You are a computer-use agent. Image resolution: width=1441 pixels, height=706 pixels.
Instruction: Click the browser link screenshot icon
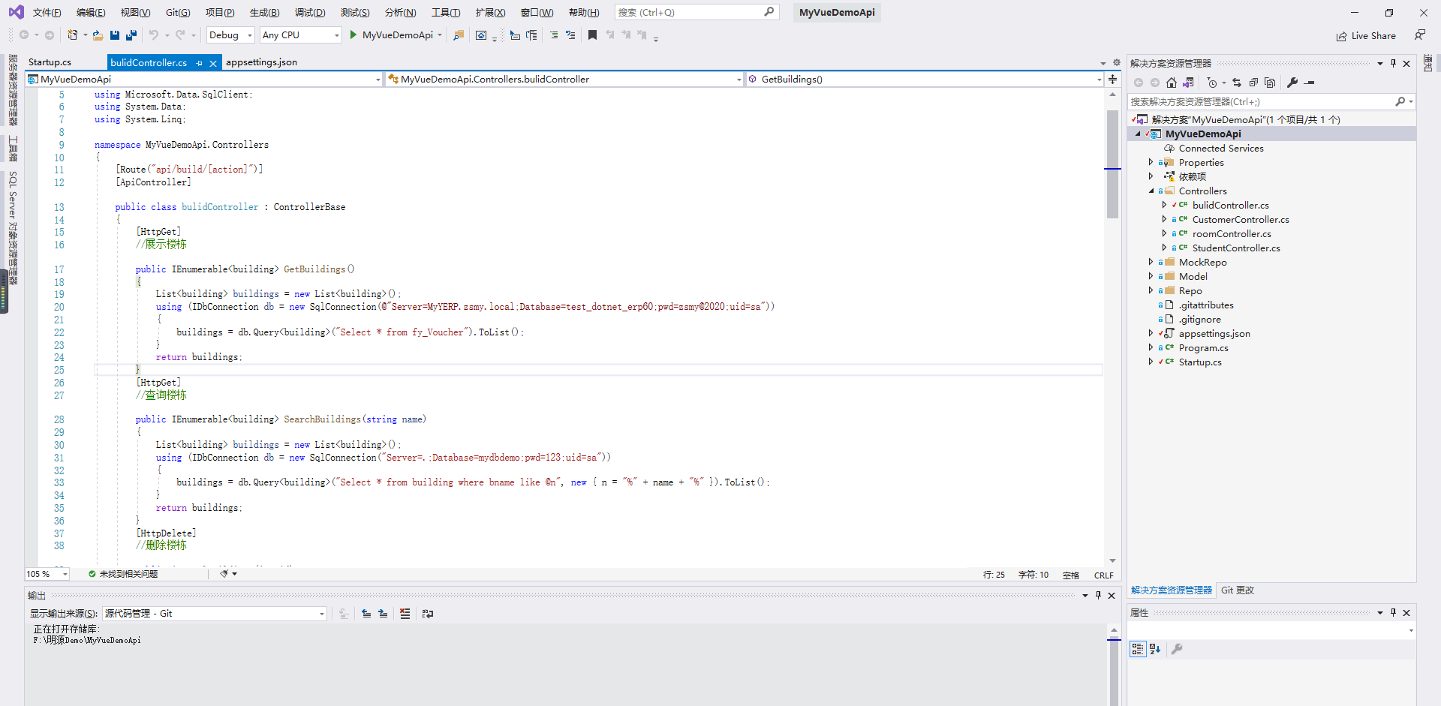tap(481, 35)
